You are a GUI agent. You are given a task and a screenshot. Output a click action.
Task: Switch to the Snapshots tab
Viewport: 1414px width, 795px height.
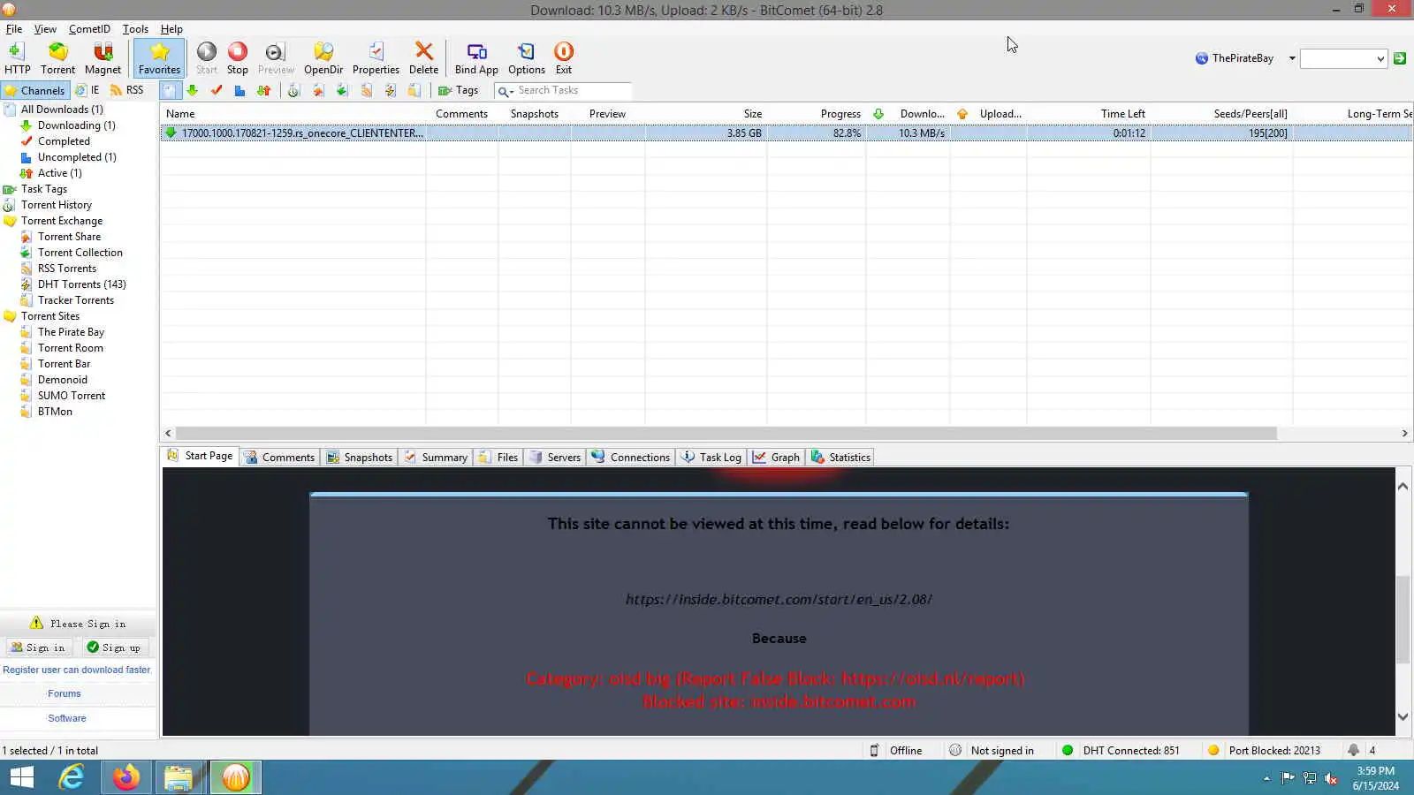[x=359, y=457]
